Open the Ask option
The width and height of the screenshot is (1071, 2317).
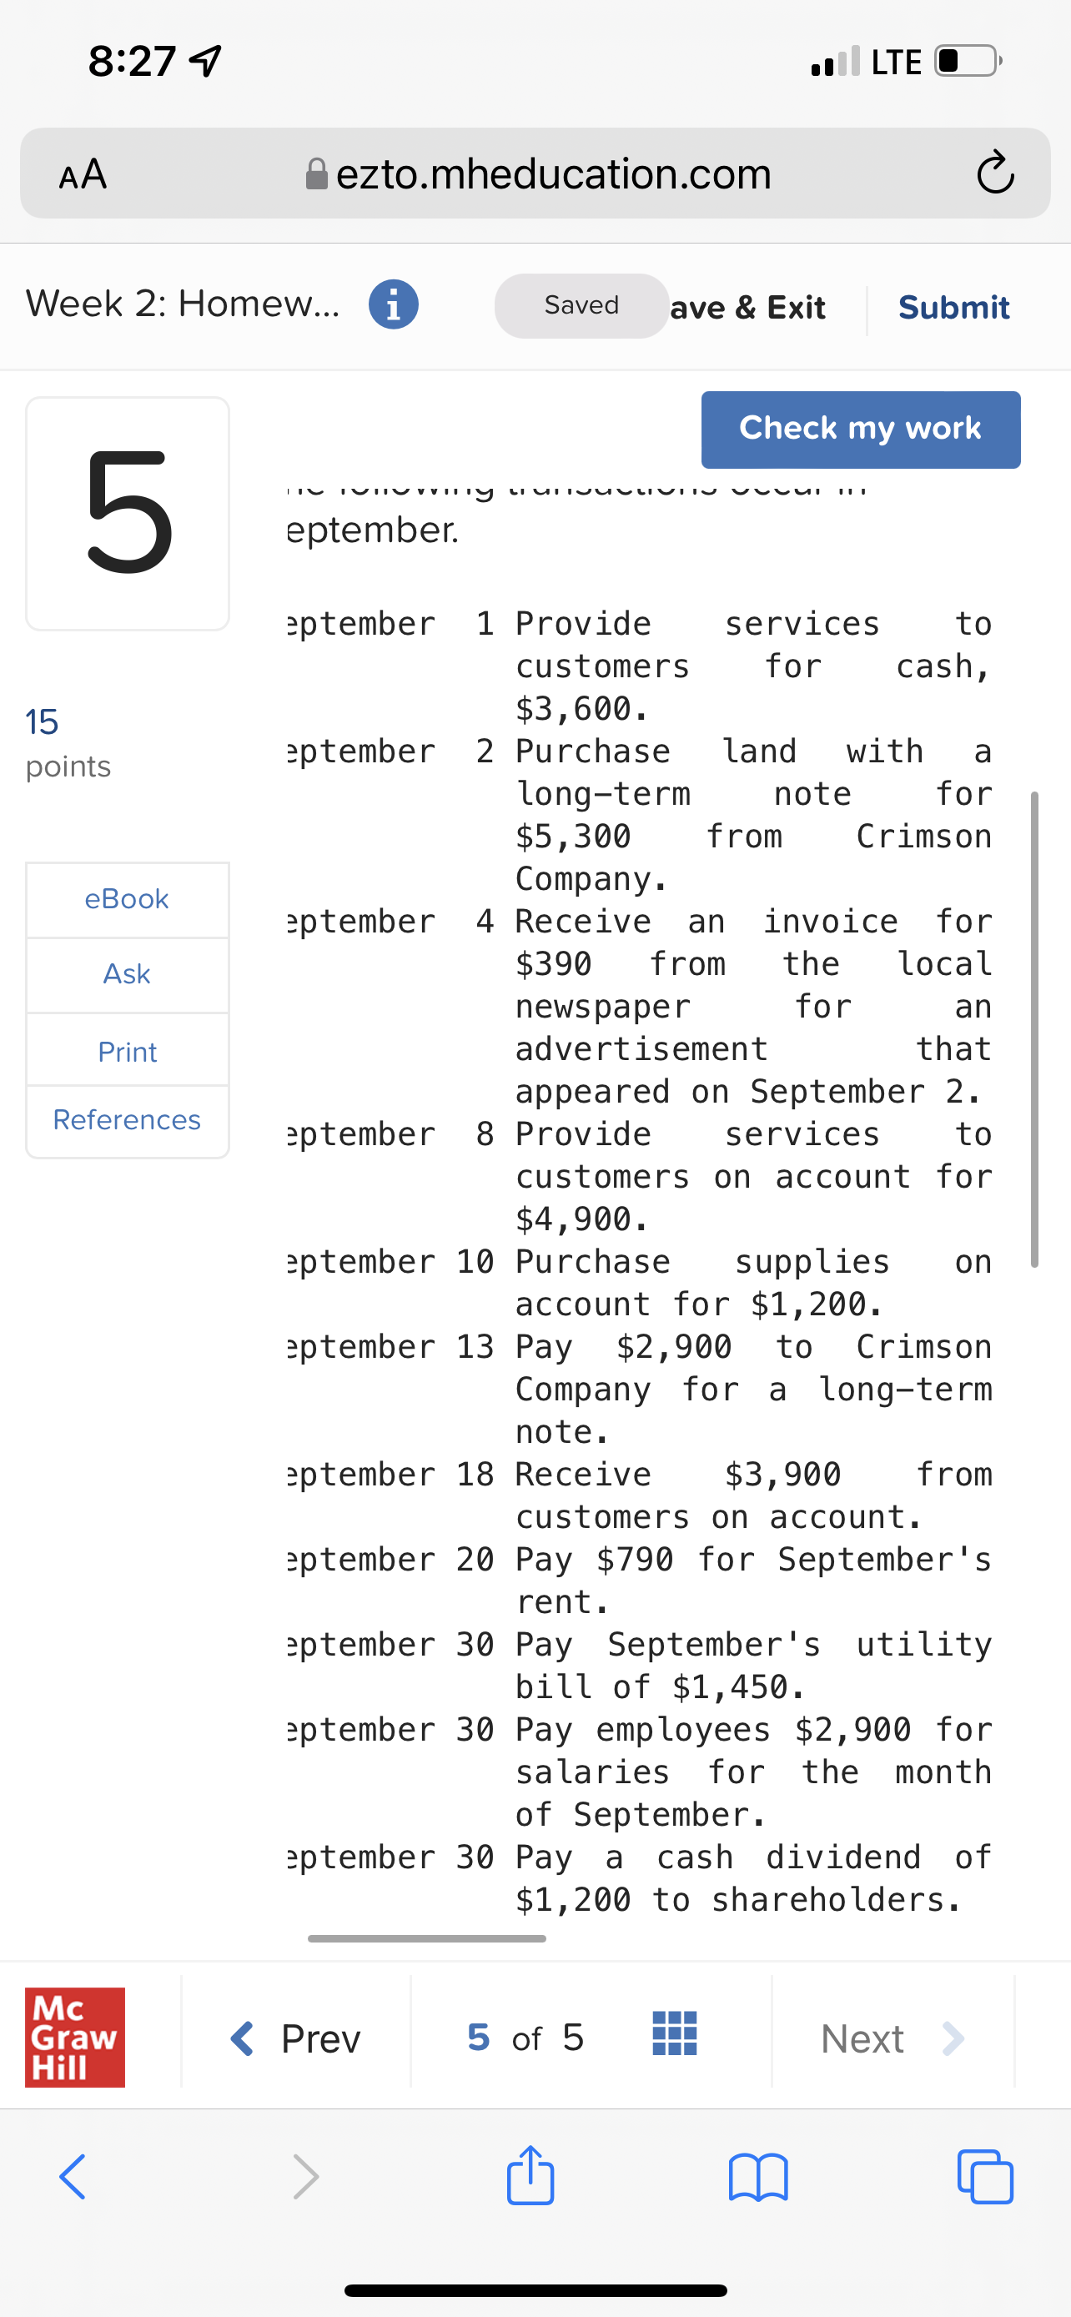(x=127, y=974)
